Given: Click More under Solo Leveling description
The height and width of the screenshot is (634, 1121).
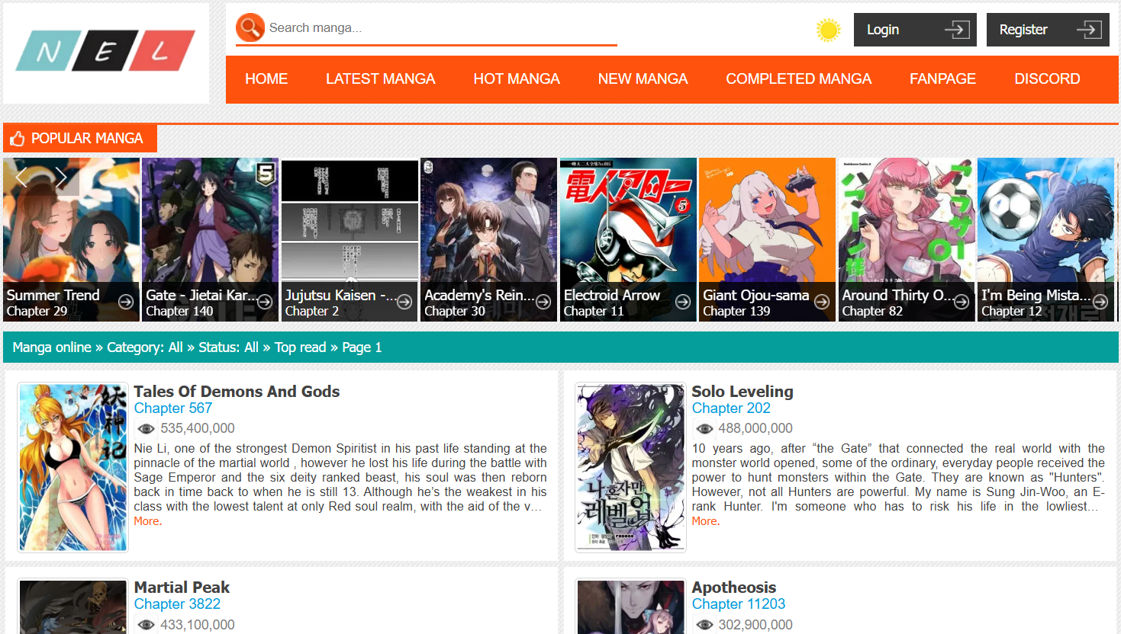Looking at the screenshot, I should [x=706, y=521].
